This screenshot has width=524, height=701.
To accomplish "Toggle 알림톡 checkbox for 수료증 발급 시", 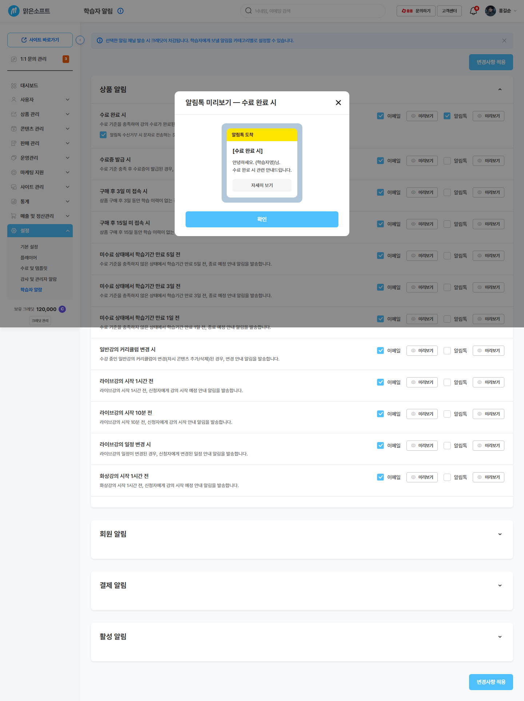I will point(447,161).
